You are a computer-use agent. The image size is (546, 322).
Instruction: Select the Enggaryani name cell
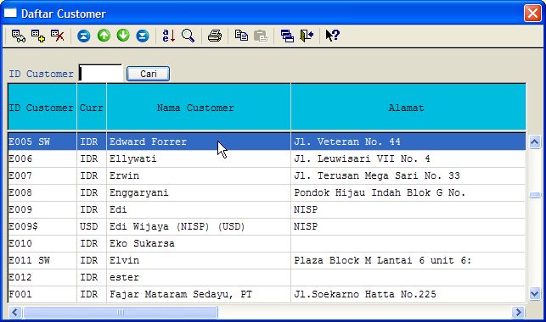[199, 193]
